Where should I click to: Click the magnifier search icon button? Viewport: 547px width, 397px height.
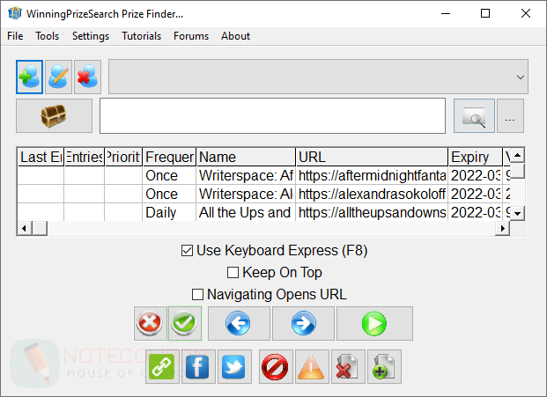(x=474, y=115)
